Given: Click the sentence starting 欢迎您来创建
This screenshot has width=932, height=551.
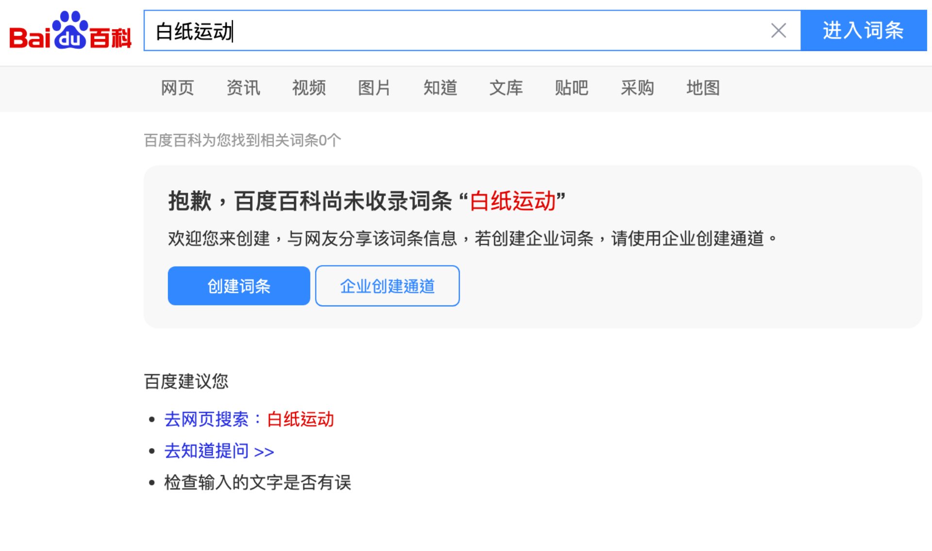Looking at the screenshot, I should (x=473, y=238).
